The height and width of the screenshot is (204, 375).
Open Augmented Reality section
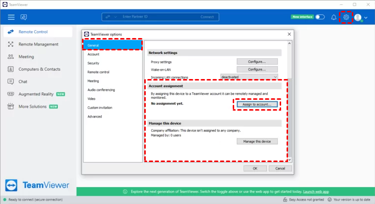click(x=36, y=94)
